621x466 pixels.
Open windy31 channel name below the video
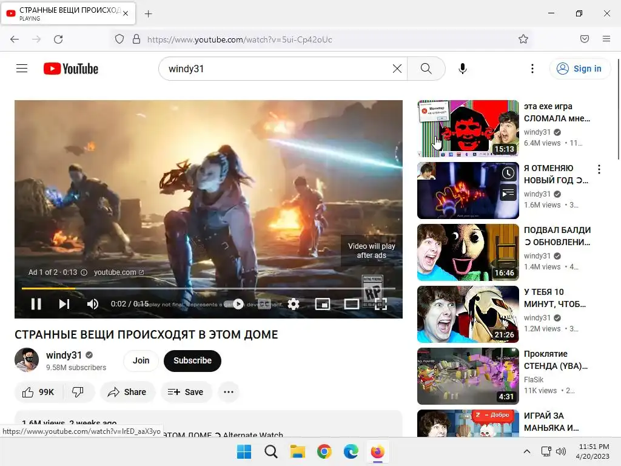click(64, 355)
